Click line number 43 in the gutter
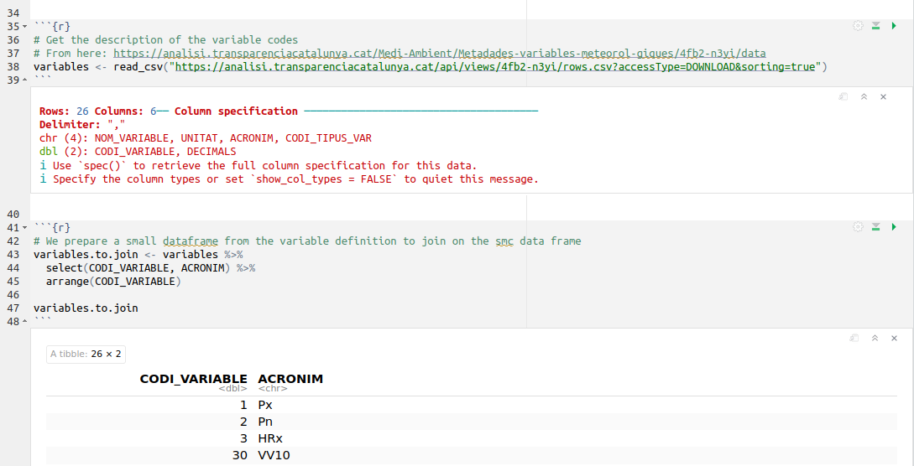 pyautogui.click(x=13, y=255)
